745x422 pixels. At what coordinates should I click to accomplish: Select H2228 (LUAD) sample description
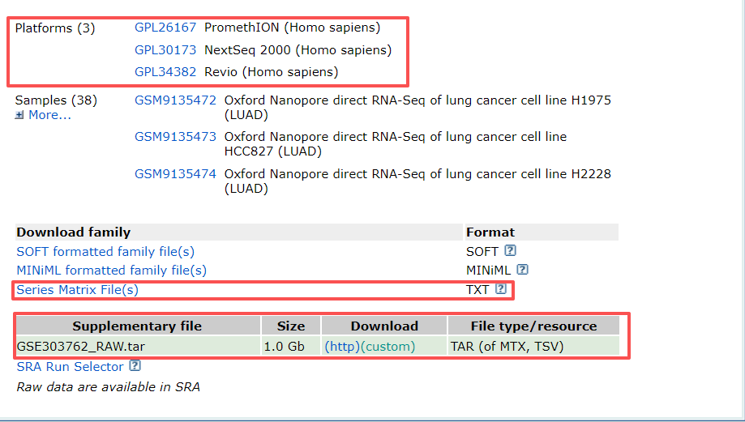(417, 181)
